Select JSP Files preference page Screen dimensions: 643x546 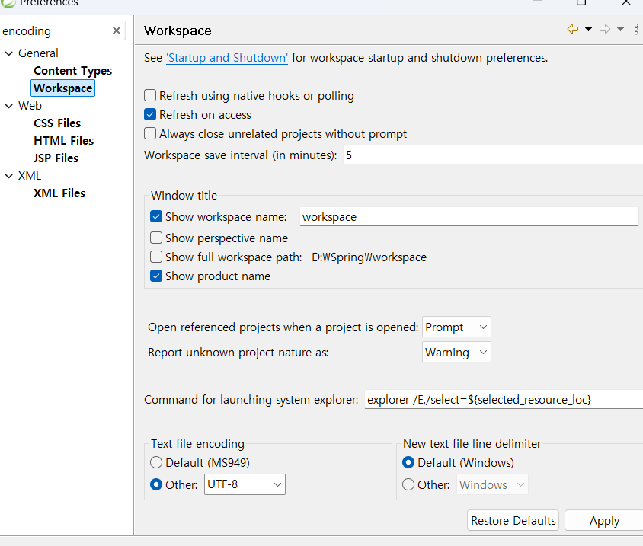56,158
